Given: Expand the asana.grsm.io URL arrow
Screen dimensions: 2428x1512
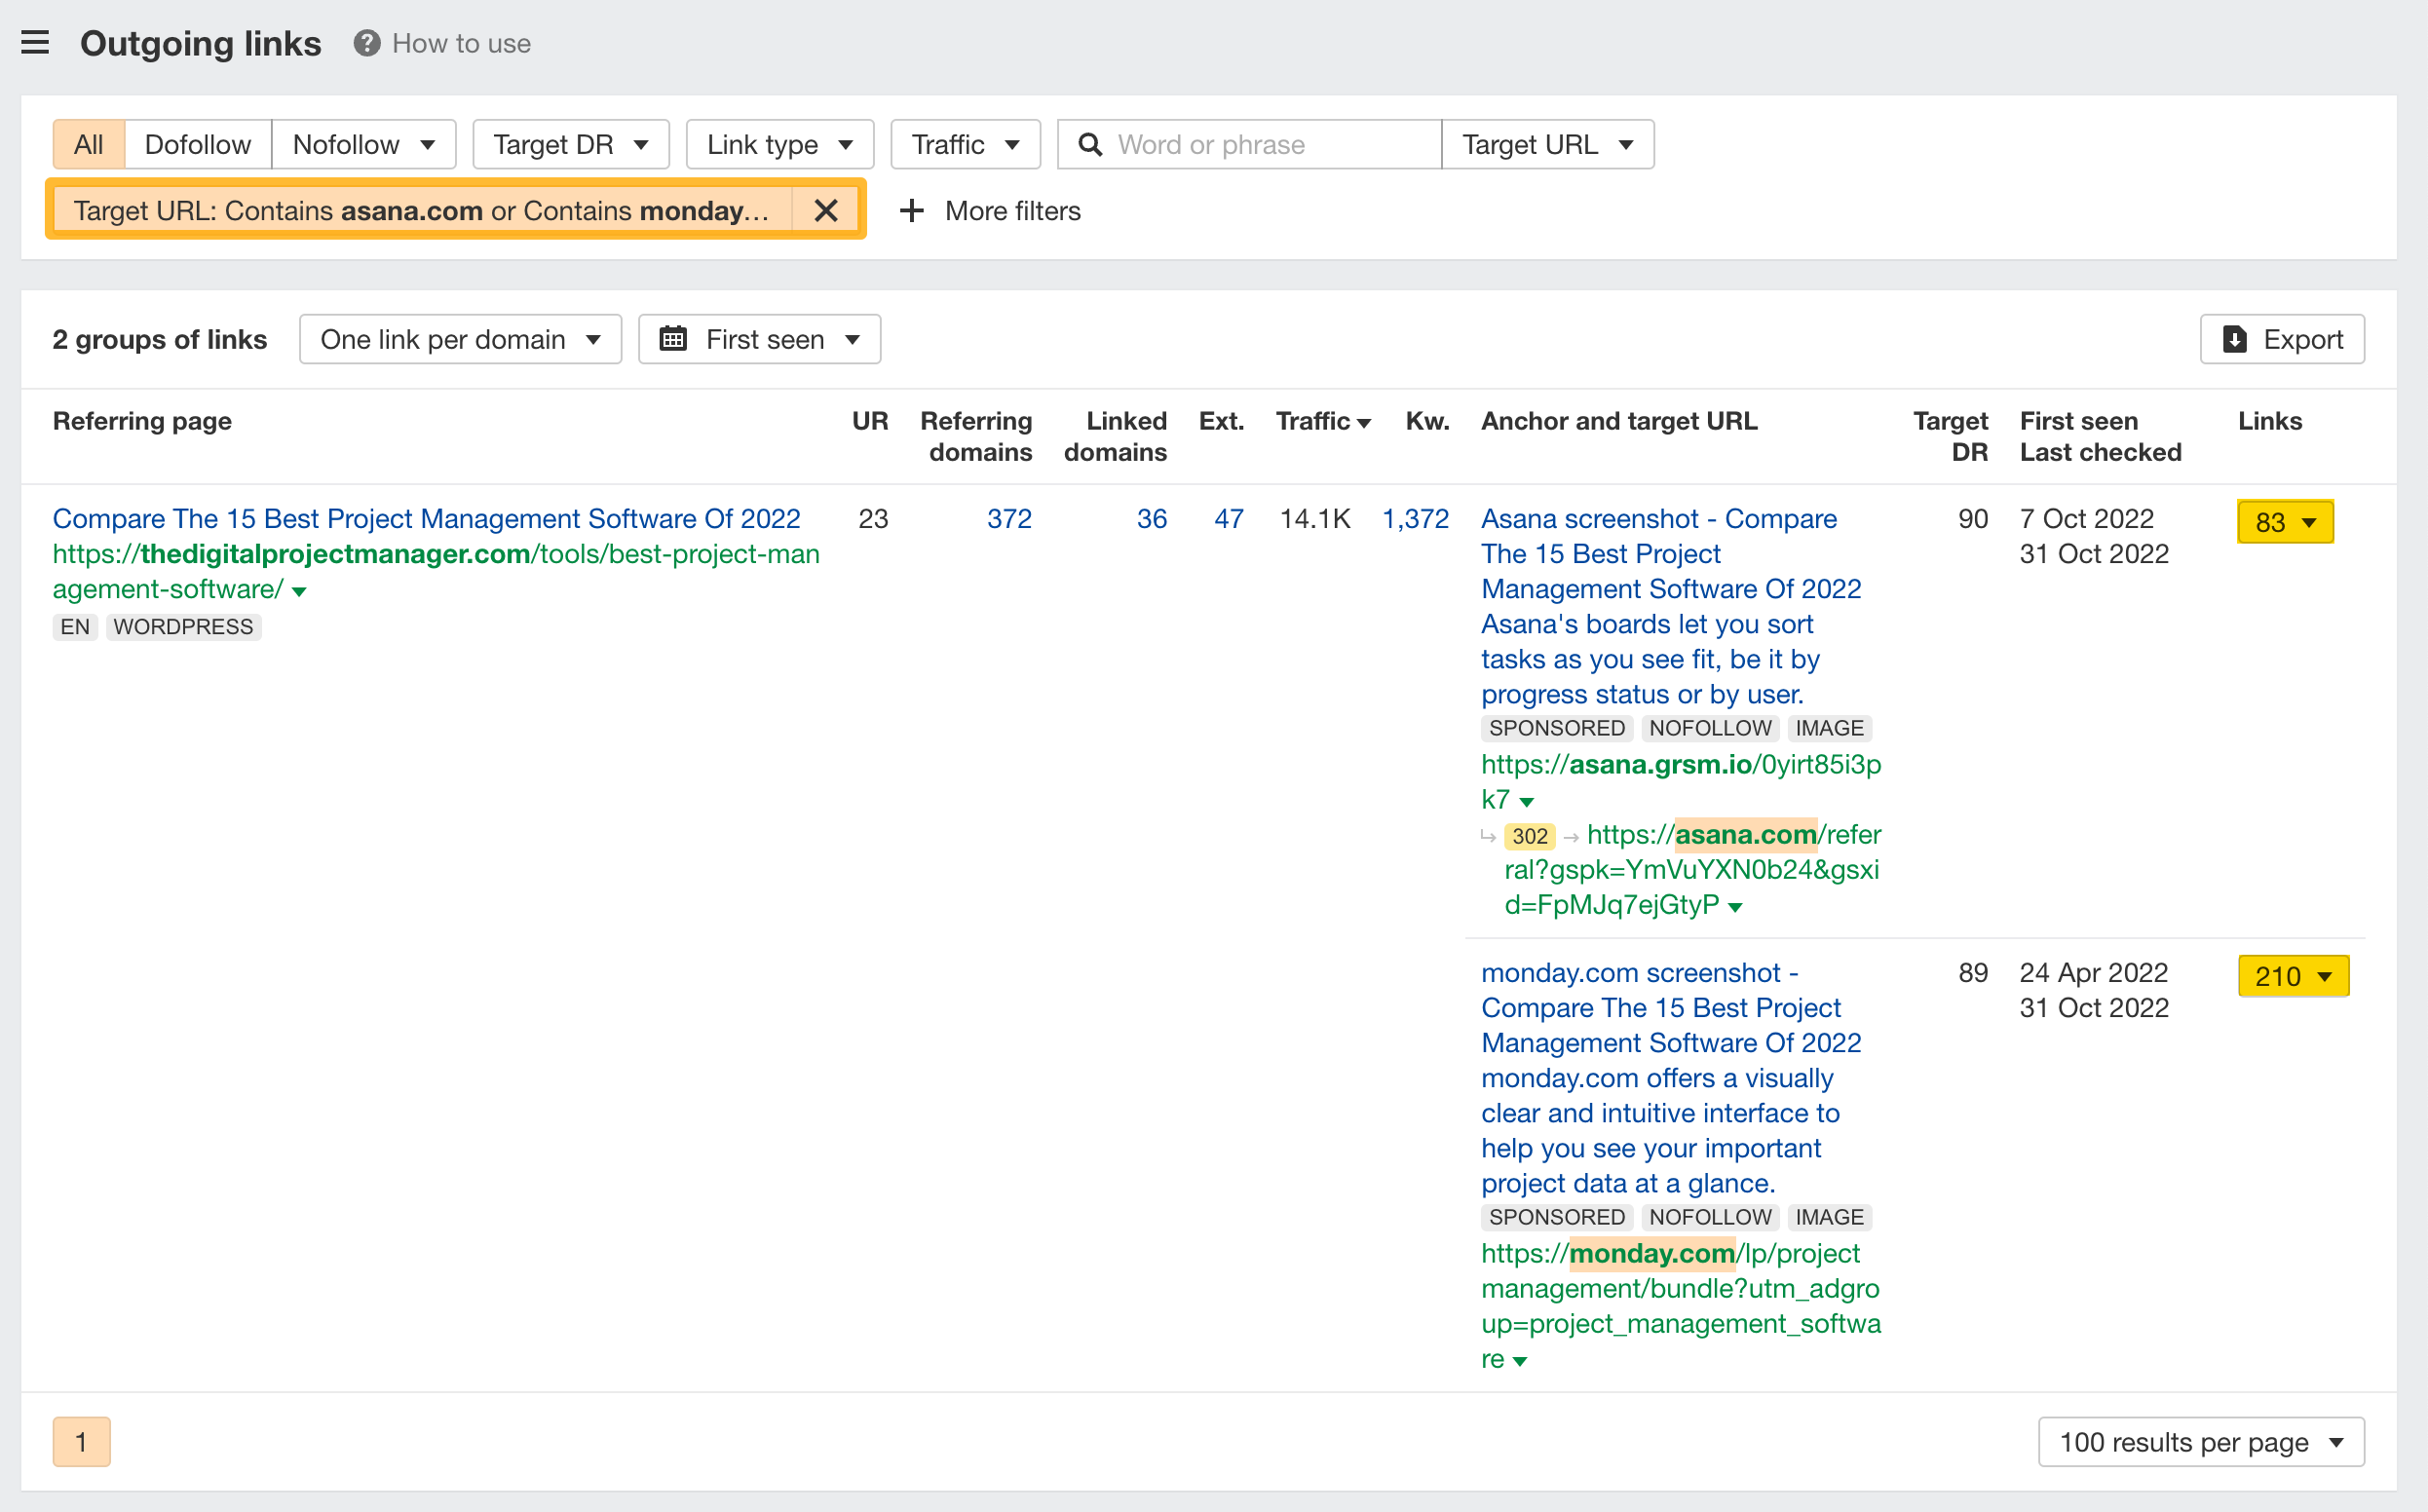Looking at the screenshot, I should tap(1527, 801).
